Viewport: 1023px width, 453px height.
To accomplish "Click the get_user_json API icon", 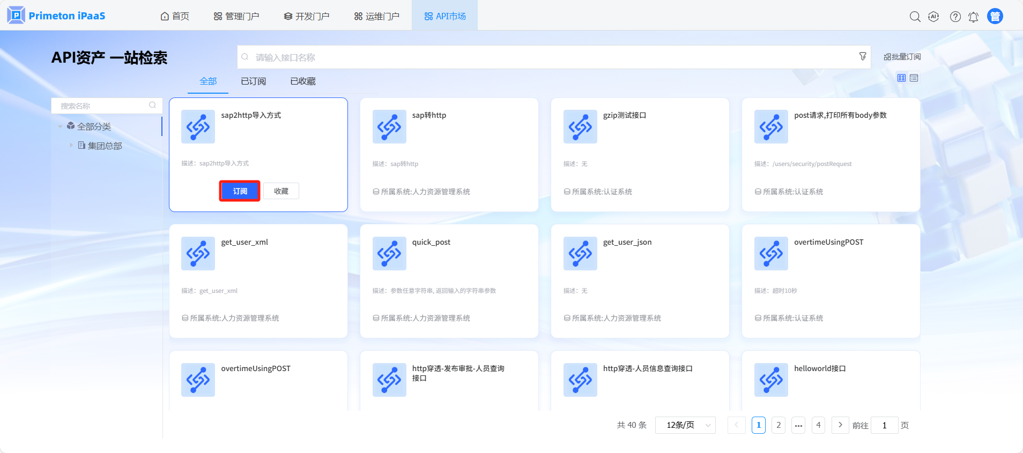I will pyautogui.click(x=580, y=253).
